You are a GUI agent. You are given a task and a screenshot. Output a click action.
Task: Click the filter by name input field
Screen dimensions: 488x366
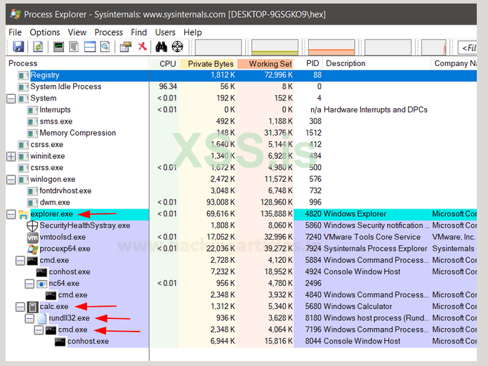tap(470, 48)
